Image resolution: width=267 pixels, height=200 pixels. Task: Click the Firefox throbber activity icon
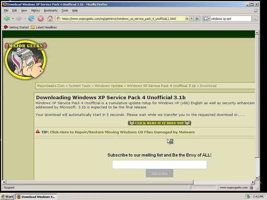256,10
